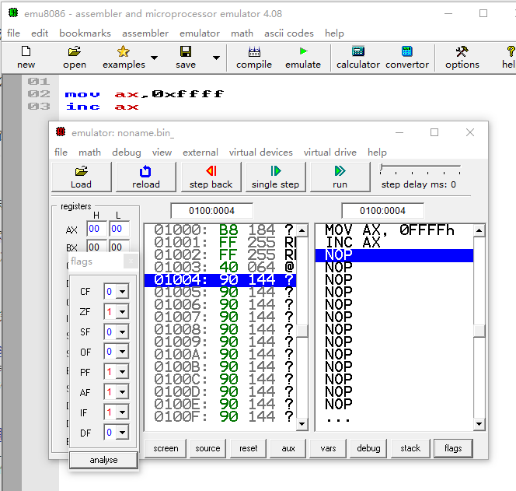Click the screen button
This screenshot has width=516, height=491.
click(x=166, y=448)
